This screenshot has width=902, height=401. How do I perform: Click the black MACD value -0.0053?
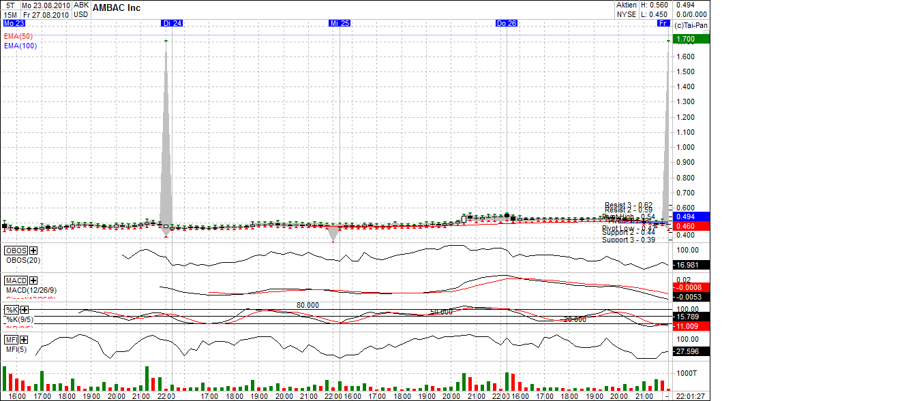pos(692,297)
